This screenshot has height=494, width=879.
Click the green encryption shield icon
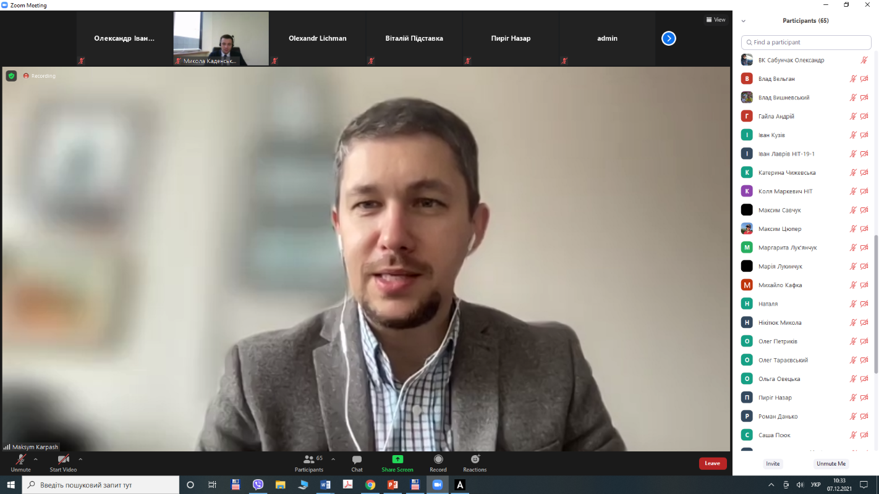[x=11, y=76]
